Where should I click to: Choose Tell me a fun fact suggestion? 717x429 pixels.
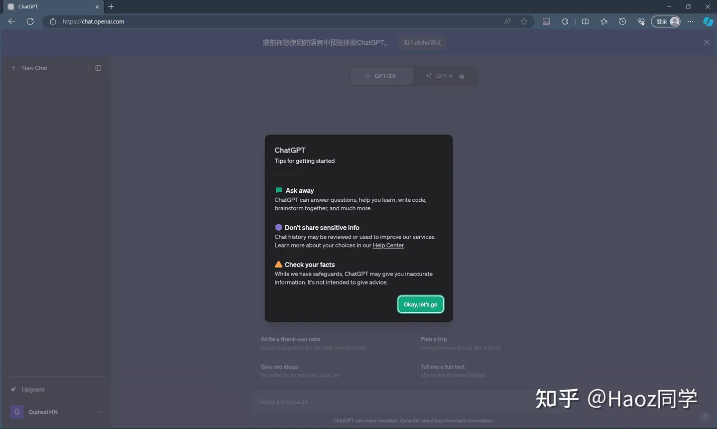(x=492, y=371)
